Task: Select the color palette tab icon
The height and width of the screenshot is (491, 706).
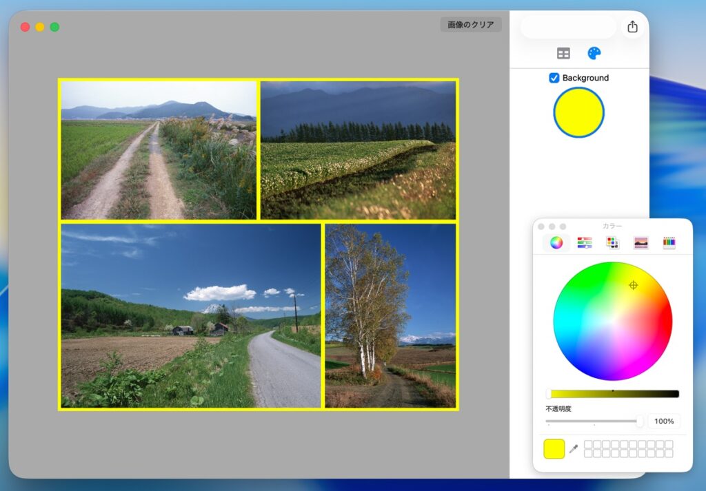Action: point(594,54)
